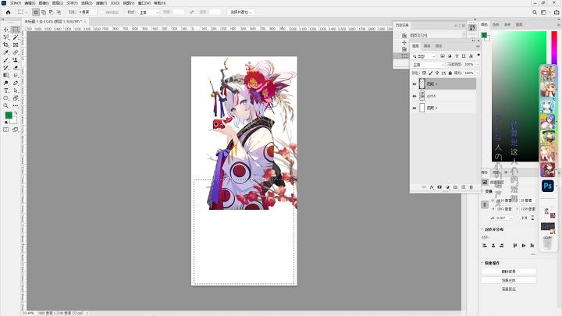
Task: Open the layer filter type dropdown
Action: [423, 56]
